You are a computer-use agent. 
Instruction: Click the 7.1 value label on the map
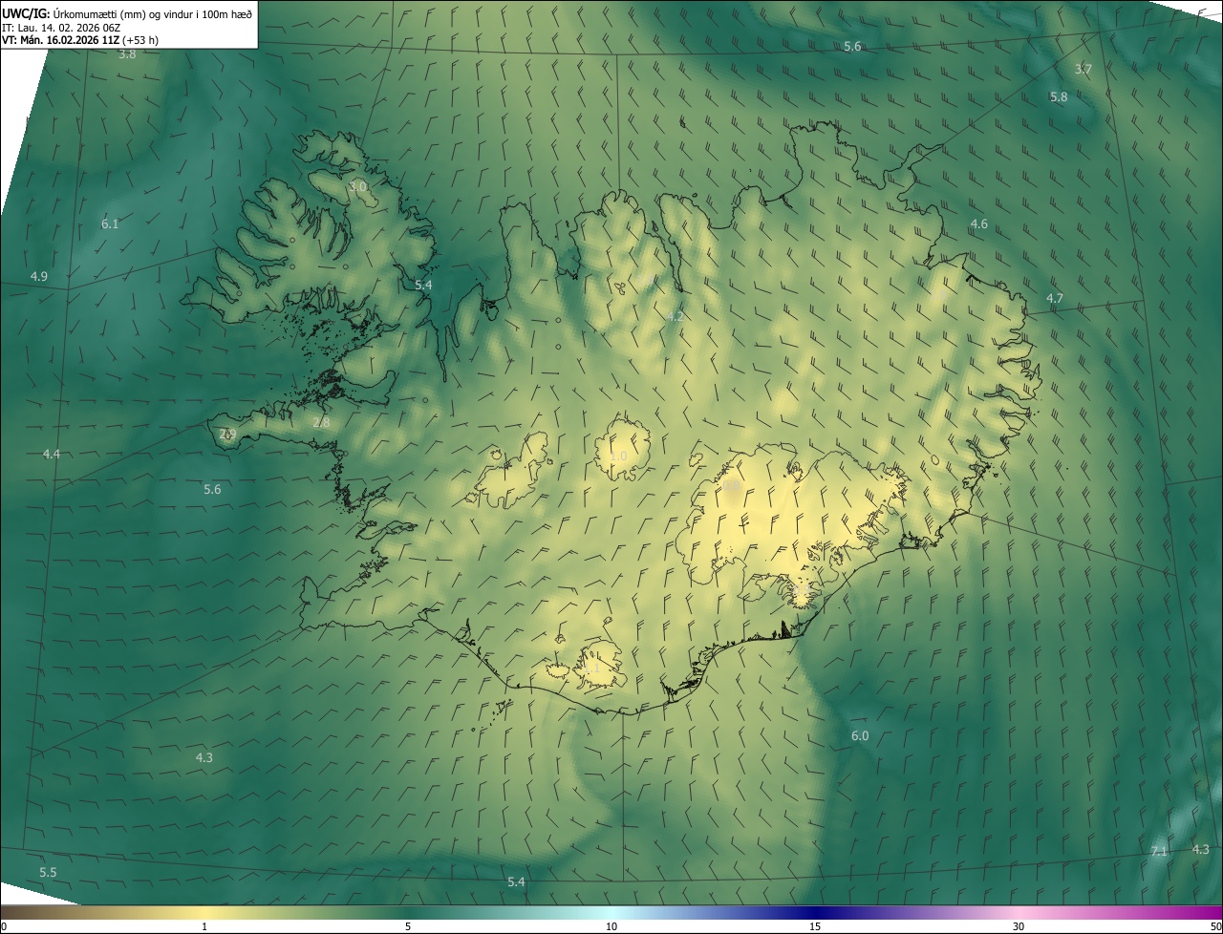1159,852
